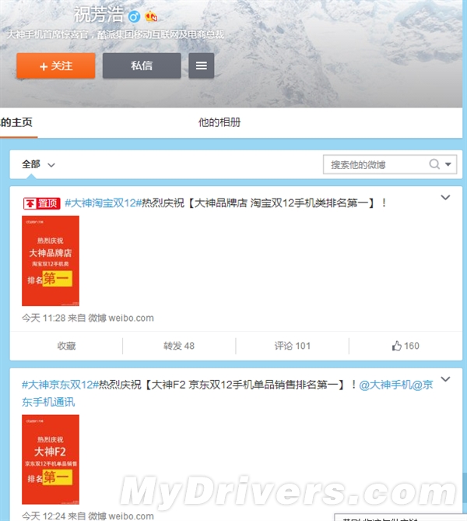The image size is (467, 521).
Task: Click the profile name 祝芳浩
Action: [98, 15]
